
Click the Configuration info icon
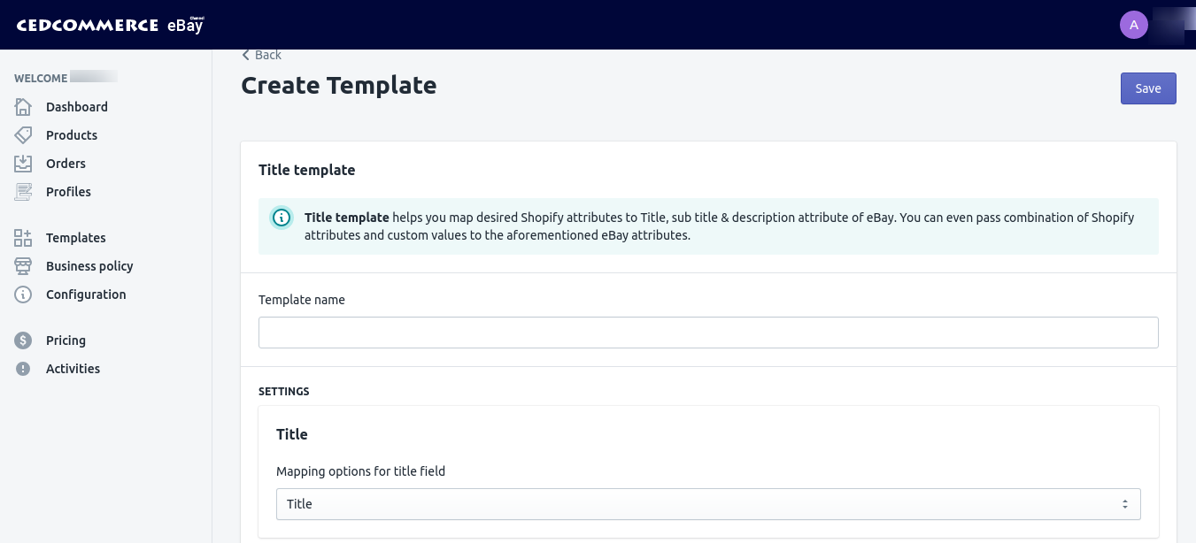[23, 294]
